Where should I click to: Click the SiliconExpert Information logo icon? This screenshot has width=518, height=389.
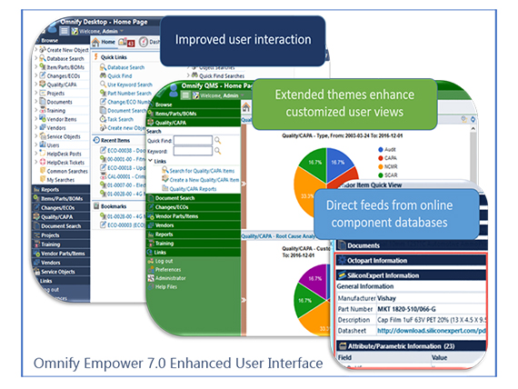pyautogui.click(x=342, y=275)
